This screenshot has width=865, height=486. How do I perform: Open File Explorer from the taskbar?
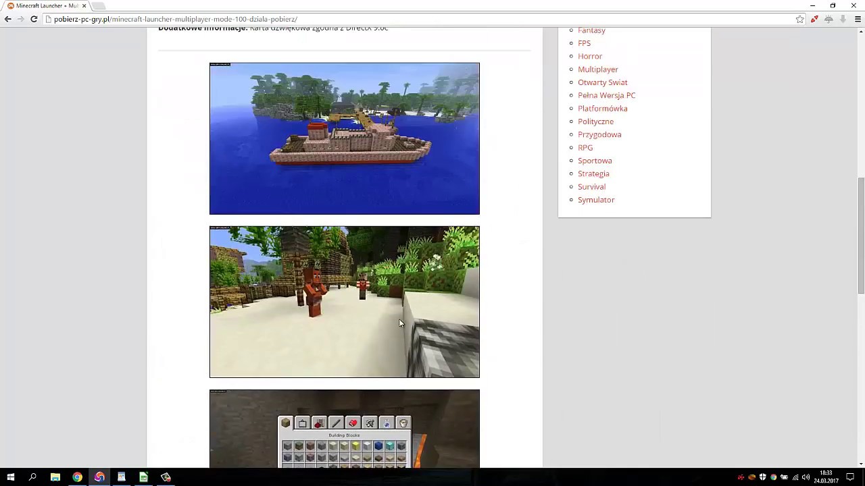(55, 477)
